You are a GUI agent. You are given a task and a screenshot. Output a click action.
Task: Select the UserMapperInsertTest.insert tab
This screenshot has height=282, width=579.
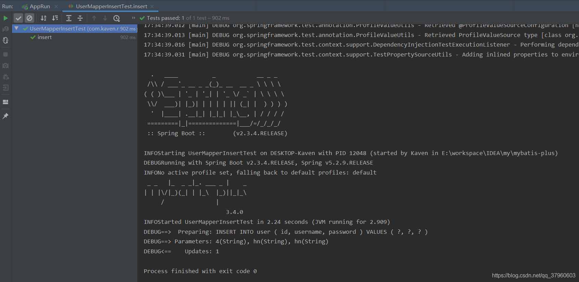(111, 7)
